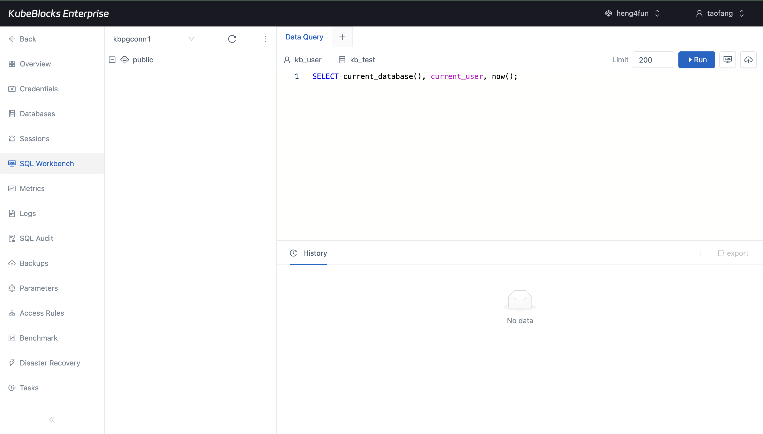Screen dimensions: 763x434
Task: Edit the Limit value field showing 200
Action: click(x=653, y=60)
